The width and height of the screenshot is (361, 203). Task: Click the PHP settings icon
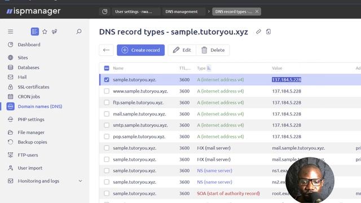pyautogui.click(x=10, y=119)
